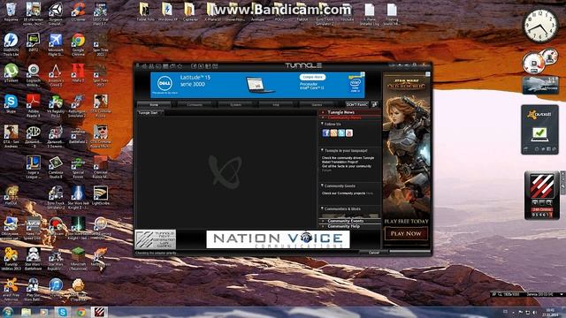
Task: Click Tunngle icon in the taskbar
Action: pos(99,312)
